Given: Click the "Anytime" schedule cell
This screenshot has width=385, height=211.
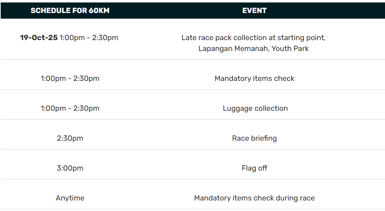Looking at the screenshot, I should click(70, 198).
